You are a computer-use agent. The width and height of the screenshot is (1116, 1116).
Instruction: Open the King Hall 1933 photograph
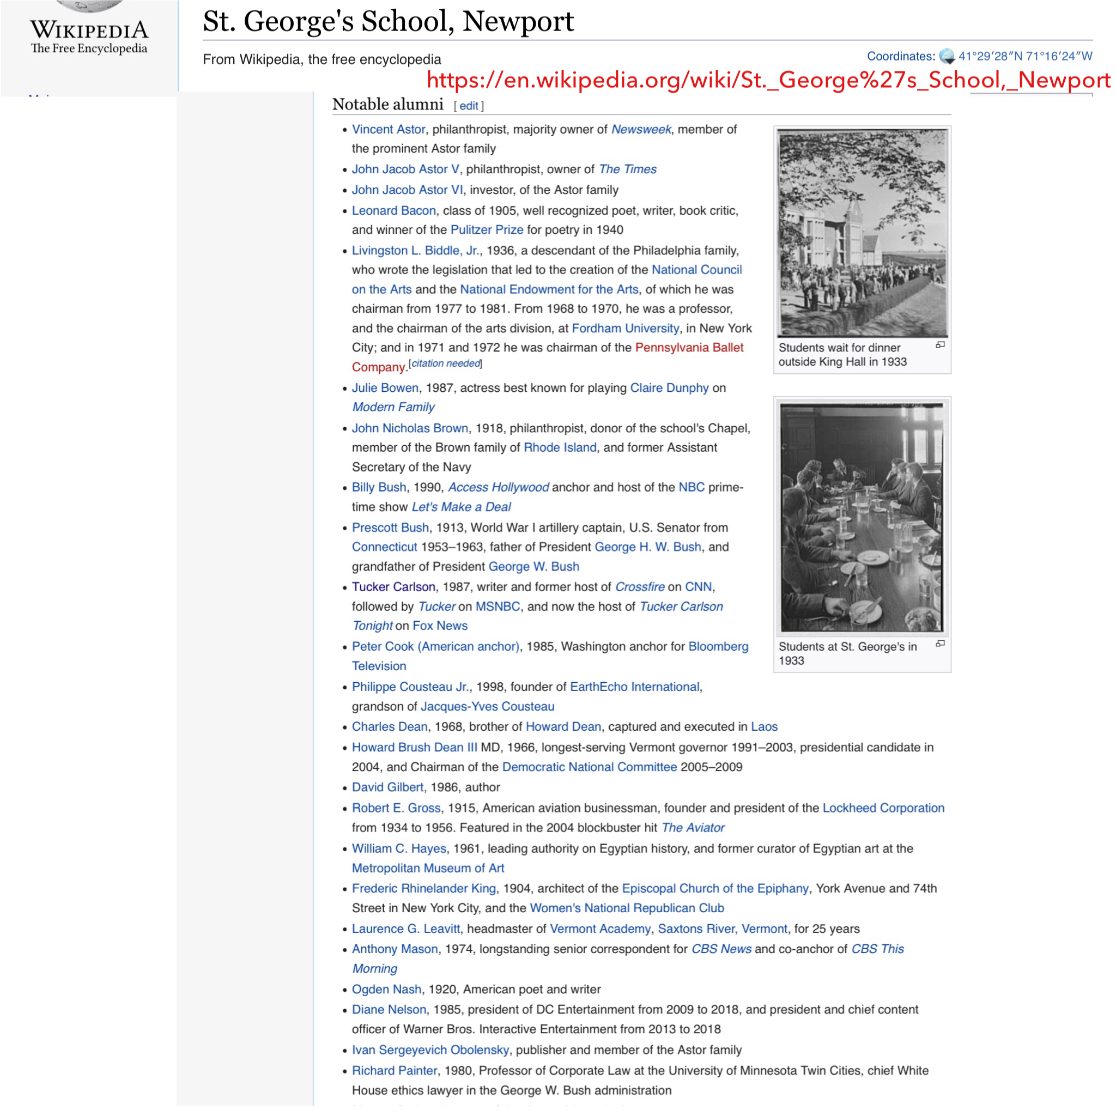pyautogui.click(x=863, y=233)
